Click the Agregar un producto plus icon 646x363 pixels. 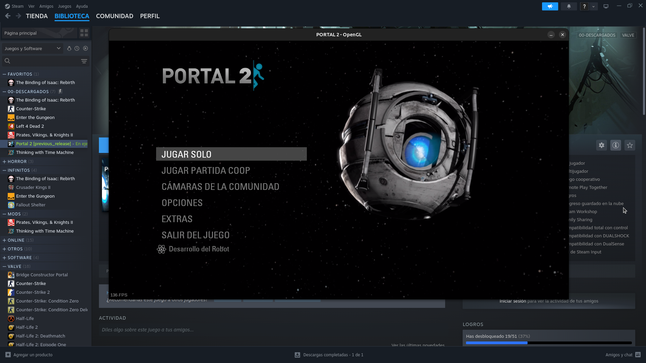coord(8,355)
